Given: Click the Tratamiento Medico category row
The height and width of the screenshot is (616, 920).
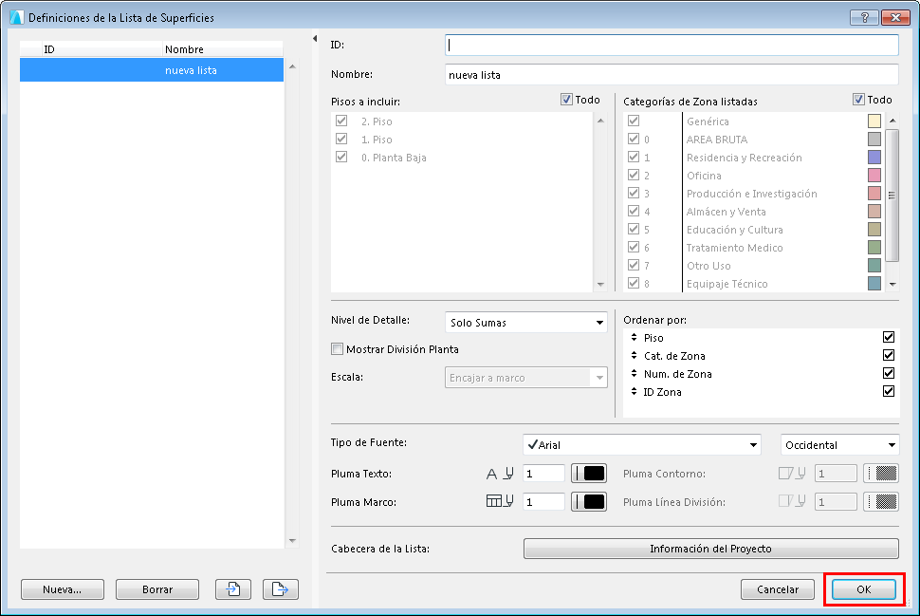Looking at the screenshot, I should pos(754,247).
